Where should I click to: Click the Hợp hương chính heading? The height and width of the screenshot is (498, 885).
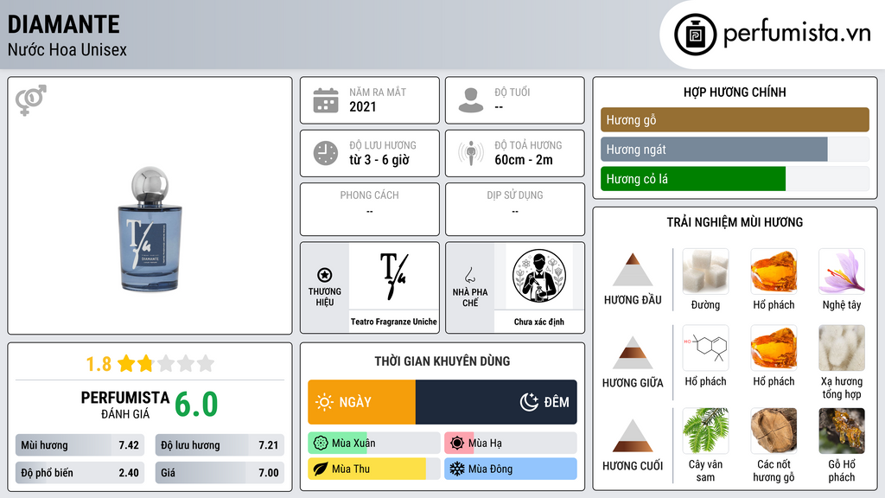click(x=735, y=92)
